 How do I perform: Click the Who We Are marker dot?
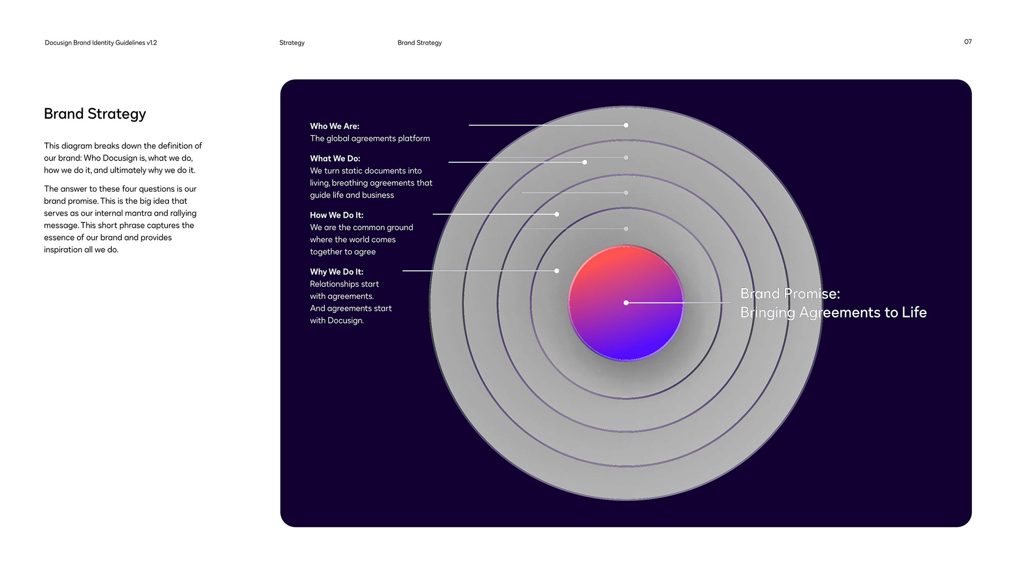(626, 126)
